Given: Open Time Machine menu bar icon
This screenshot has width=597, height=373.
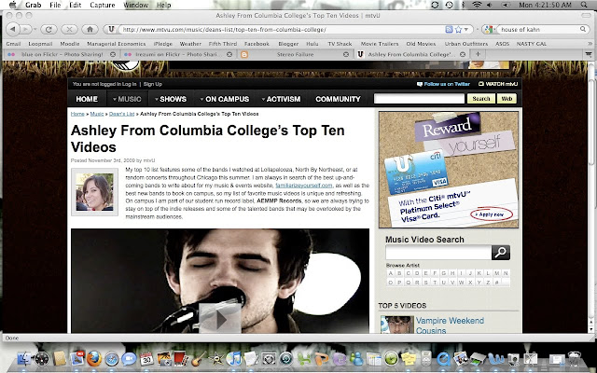Looking at the screenshot, I should (450, 5).
